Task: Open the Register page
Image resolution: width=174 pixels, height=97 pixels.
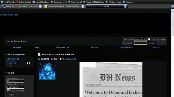Action: pyautogui.click(x=17, y=47)
